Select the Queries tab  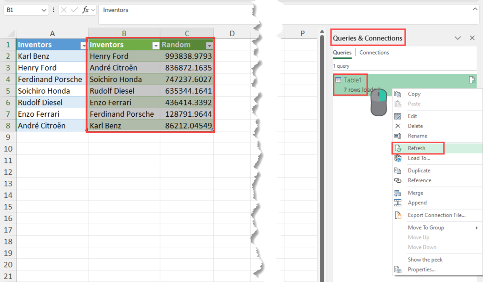point(342,53)
